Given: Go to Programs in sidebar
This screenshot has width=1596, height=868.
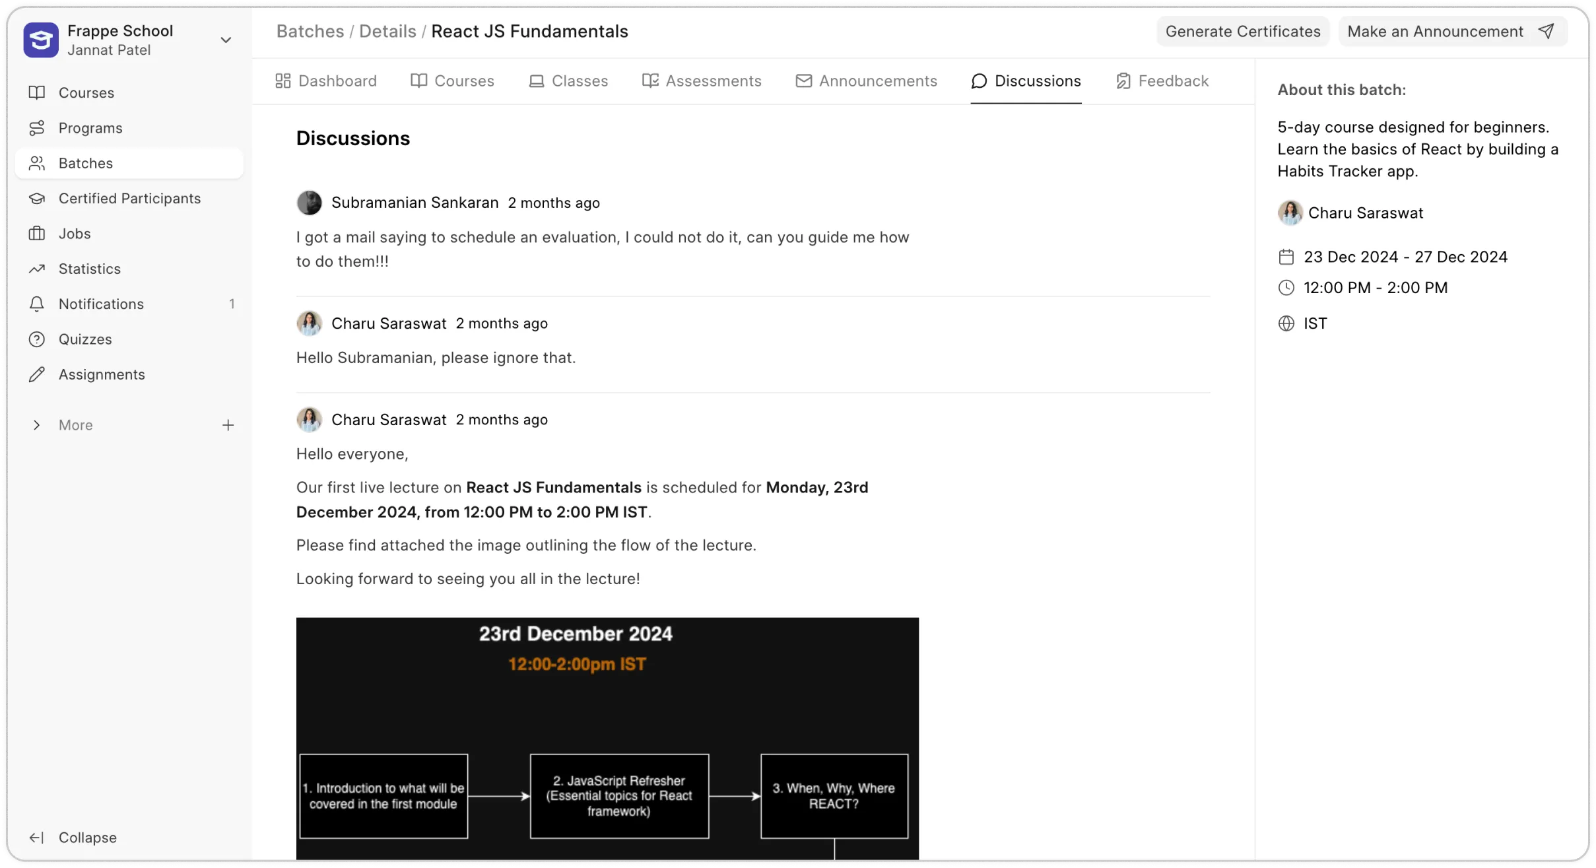Looking at the screenshot, I should pyautogui.click(x=90, y=128).
